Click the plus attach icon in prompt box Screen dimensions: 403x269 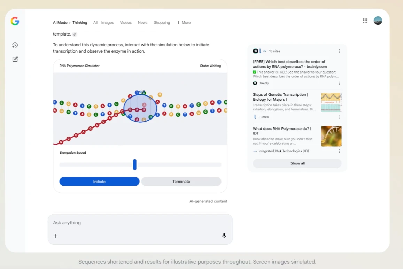coord(55,236)
